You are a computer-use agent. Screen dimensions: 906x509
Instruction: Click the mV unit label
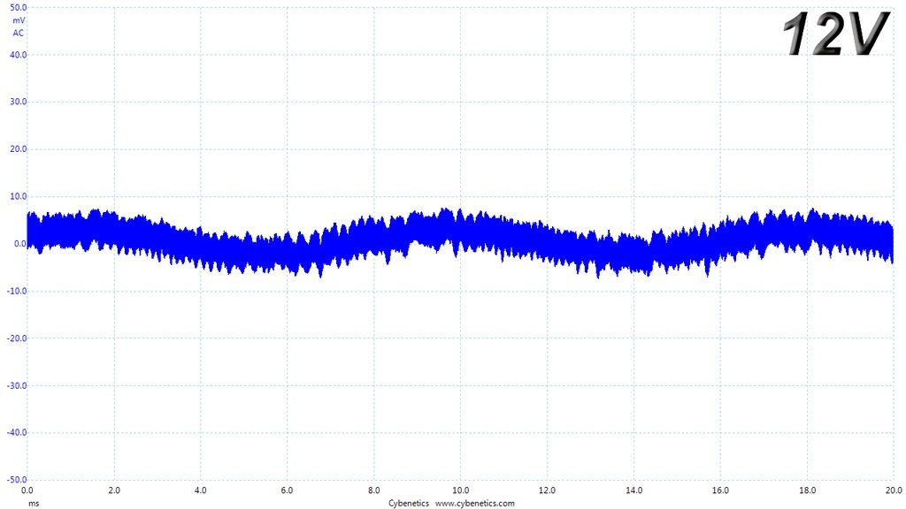click(x=19, y=20)
